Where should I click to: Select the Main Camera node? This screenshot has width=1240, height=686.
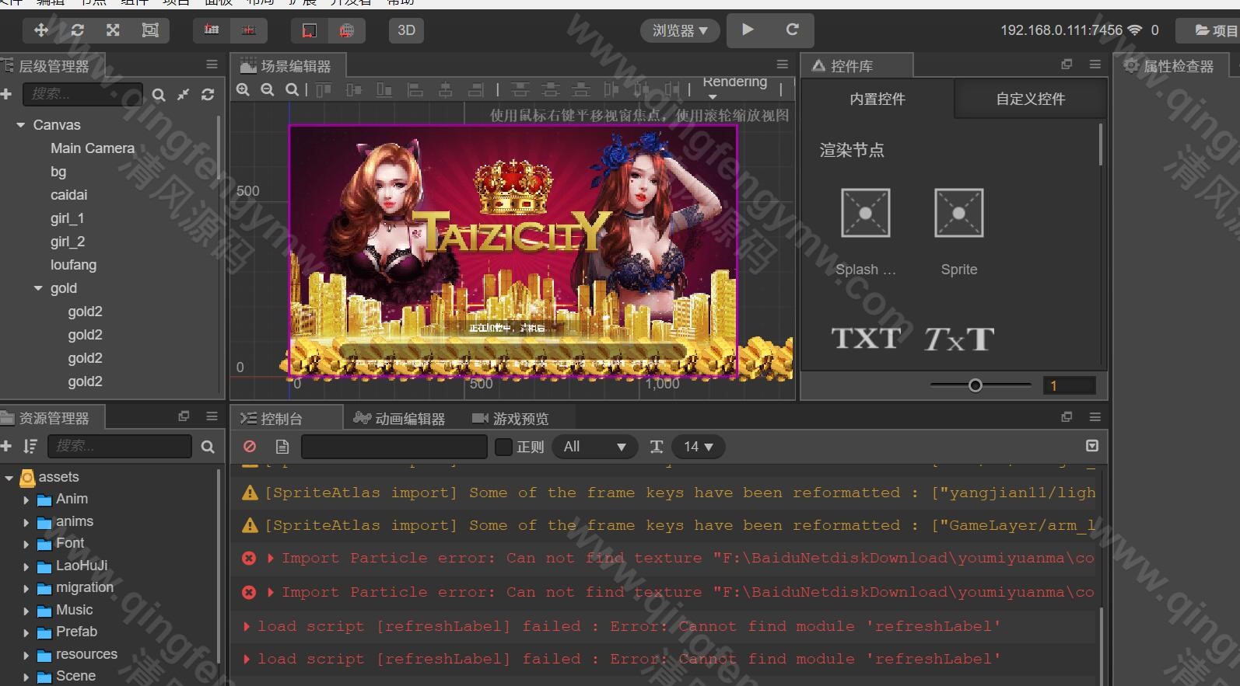point(93,148)
